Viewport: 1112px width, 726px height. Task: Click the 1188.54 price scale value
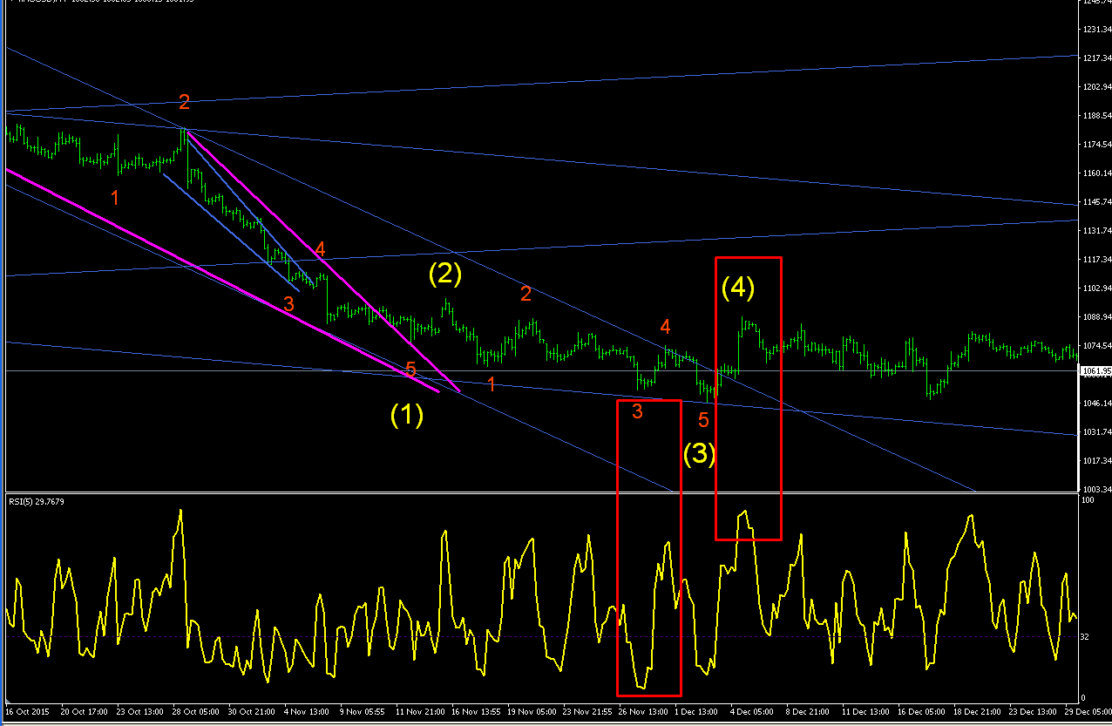[x=1095, y=116]
